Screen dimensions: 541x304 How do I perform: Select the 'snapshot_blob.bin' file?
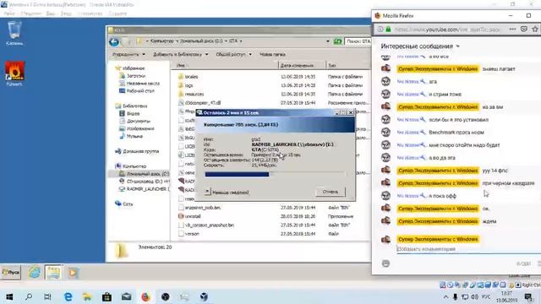tap(199, 208)
